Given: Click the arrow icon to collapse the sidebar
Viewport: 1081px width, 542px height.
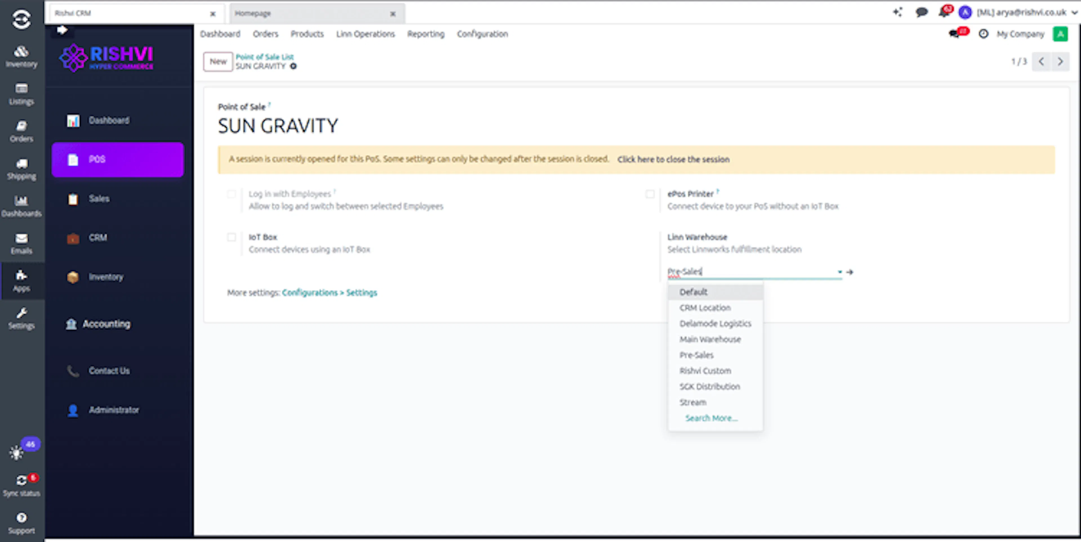Looking at the screenshot, I should [62, 30].
